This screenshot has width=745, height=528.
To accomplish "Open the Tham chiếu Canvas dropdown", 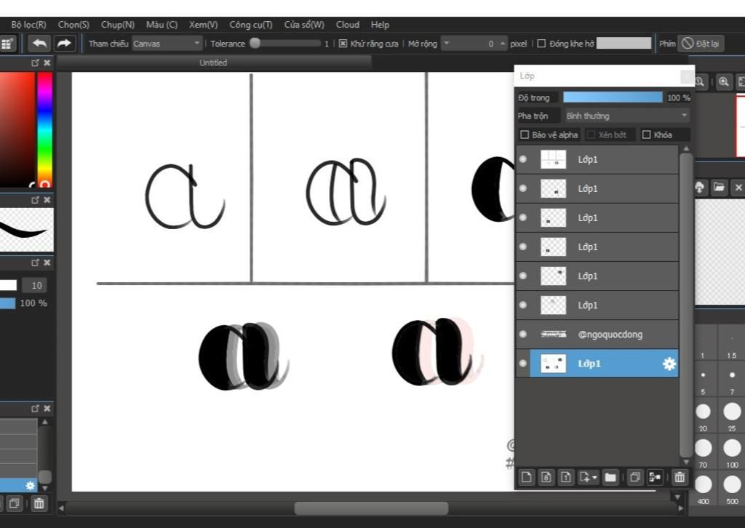I will coord(167,44).
